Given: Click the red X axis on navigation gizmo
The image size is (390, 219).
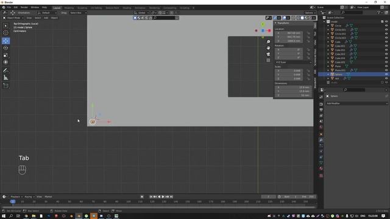Looking at the screenshot, I should pyautogui.click(x=269, y=30).
